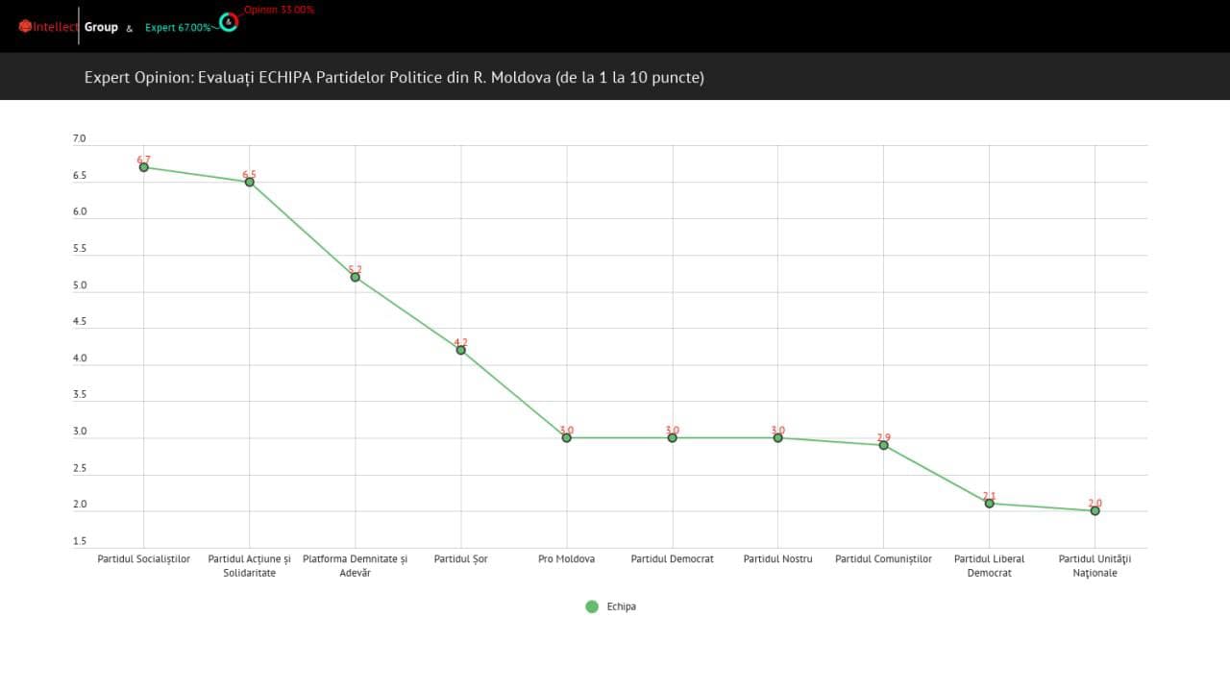1230x692 pixels.
Task: Toggle the green Echipa legend marker
Action: click(x=592, y=606)
